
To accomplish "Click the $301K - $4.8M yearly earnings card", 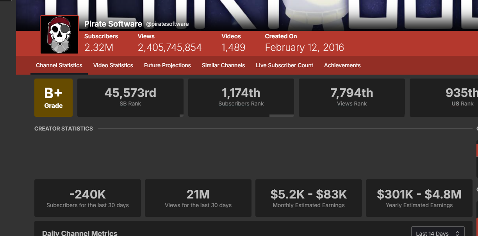I will point(419,198).
